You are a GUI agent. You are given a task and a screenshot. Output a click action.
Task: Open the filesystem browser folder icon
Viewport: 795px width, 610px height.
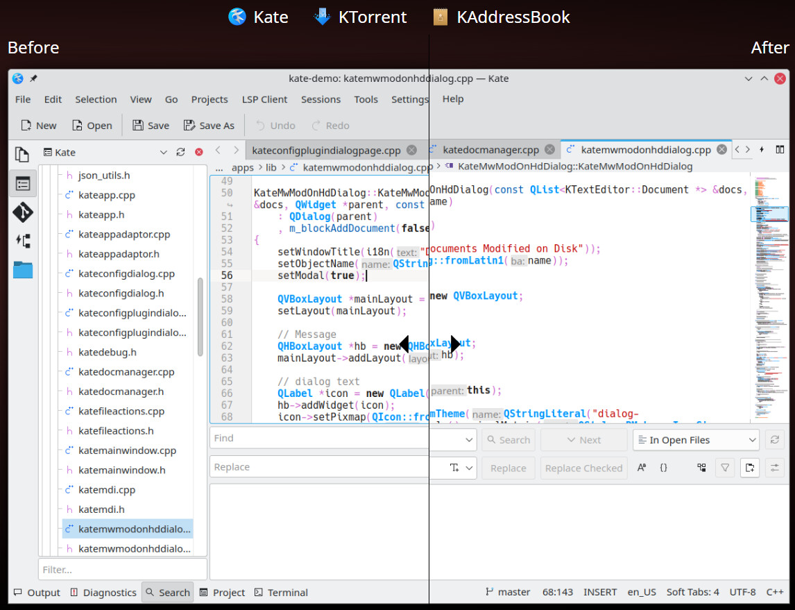pyautogui.click(x=22, y=270)
